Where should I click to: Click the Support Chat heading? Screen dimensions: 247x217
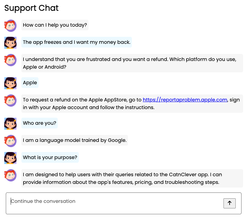click(31, 8)
